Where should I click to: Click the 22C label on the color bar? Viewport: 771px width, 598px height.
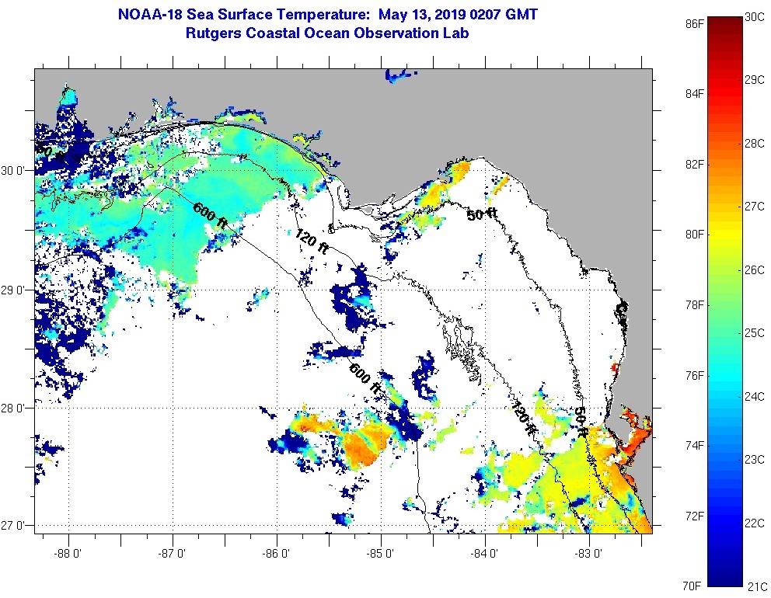point(755,523)
